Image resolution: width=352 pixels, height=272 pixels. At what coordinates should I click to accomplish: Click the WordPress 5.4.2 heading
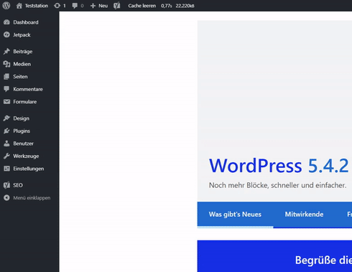[279, 166]
